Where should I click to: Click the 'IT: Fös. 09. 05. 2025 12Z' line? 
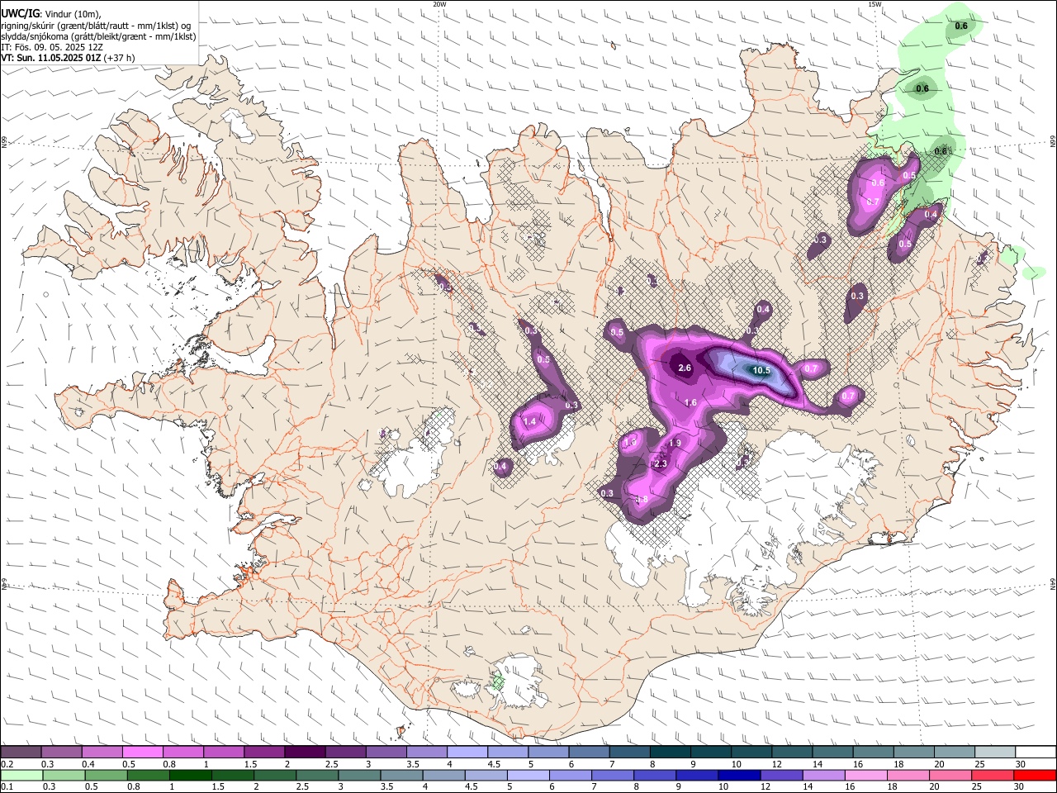(52, 47)
